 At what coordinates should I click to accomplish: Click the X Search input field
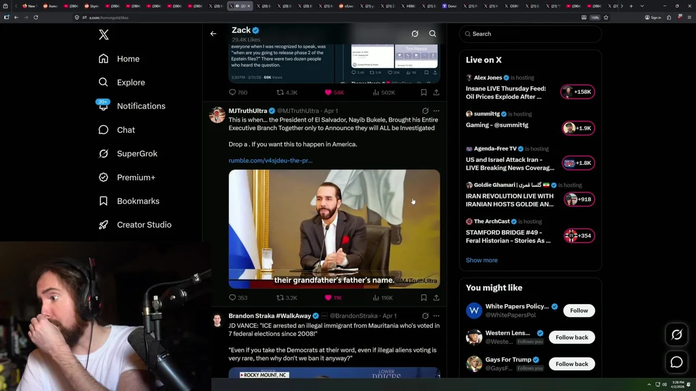pos(530,34)
